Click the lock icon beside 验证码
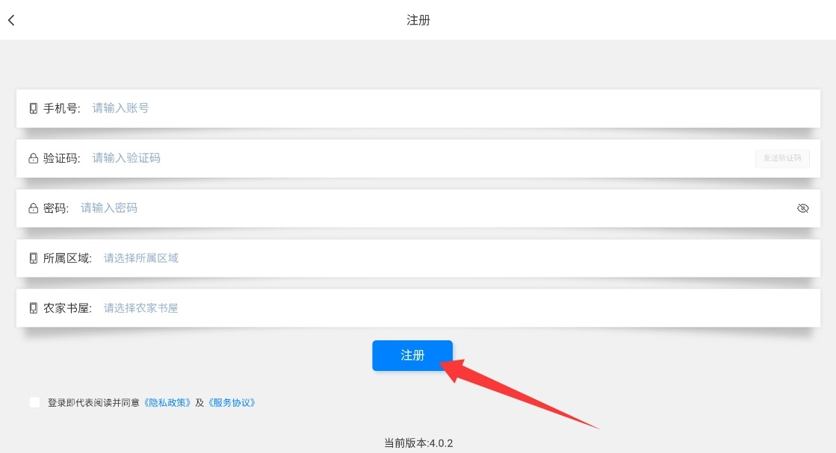 click(33, 158)
